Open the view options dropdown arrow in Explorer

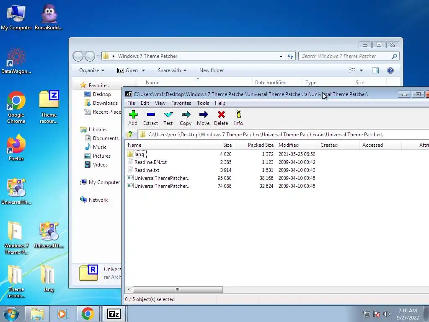(361, 70)
